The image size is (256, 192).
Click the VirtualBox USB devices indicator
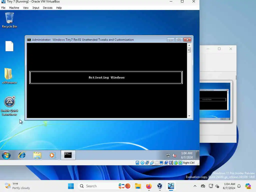coord(152,163)
